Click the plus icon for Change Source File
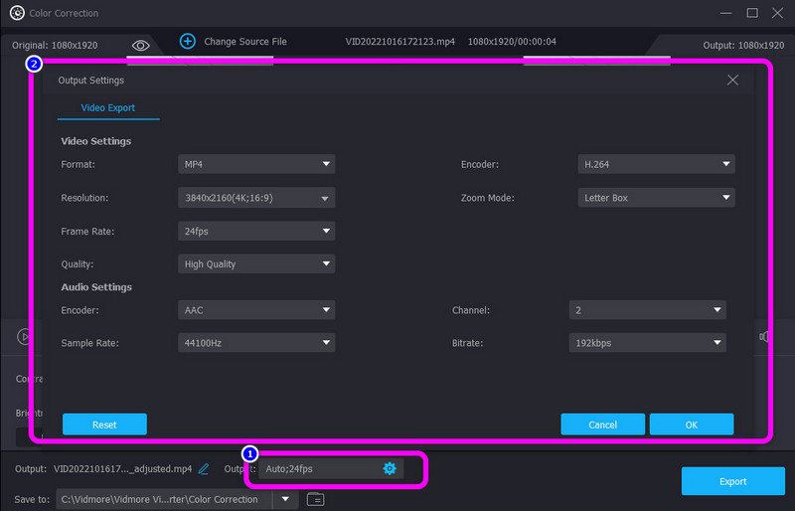 click(x=188, y=41)
